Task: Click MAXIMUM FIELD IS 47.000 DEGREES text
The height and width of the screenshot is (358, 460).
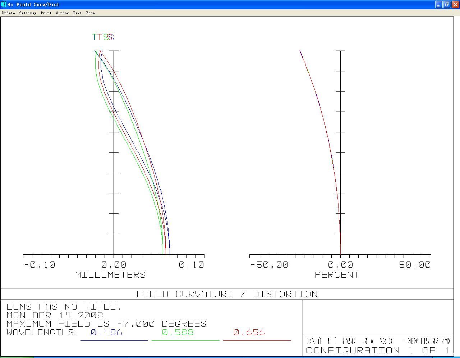Action: pos(106,324)
